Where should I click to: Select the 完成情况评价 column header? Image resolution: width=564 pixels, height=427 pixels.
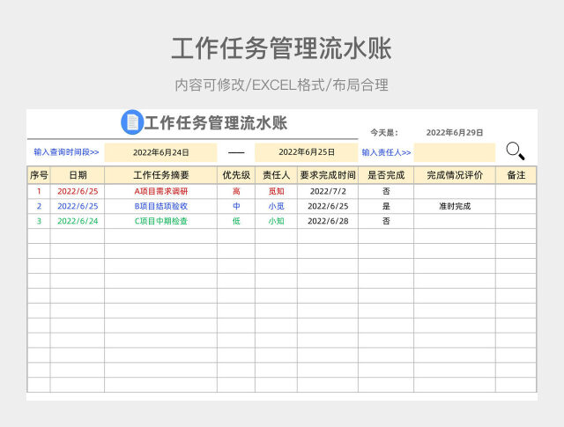coord(455,175)
